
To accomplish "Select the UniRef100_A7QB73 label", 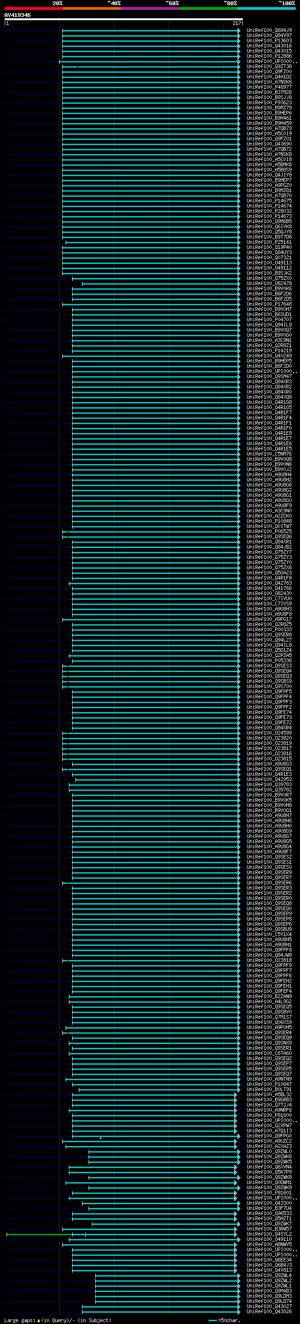I will (269, 128).
